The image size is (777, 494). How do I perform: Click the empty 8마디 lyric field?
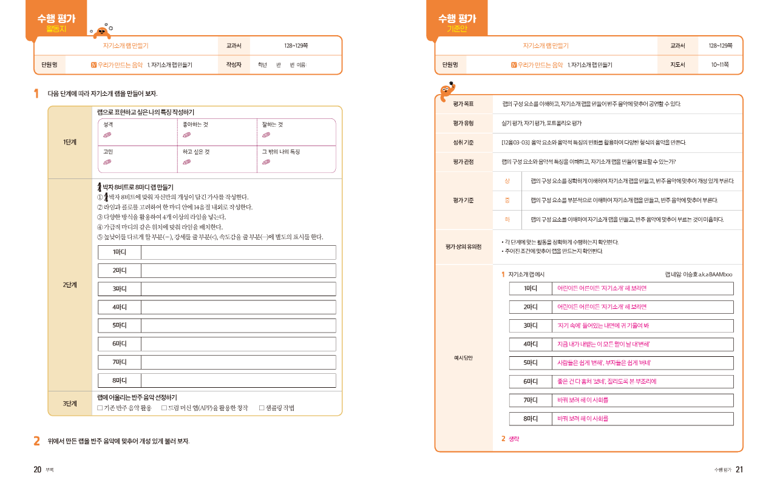click(x=238, y=381)
